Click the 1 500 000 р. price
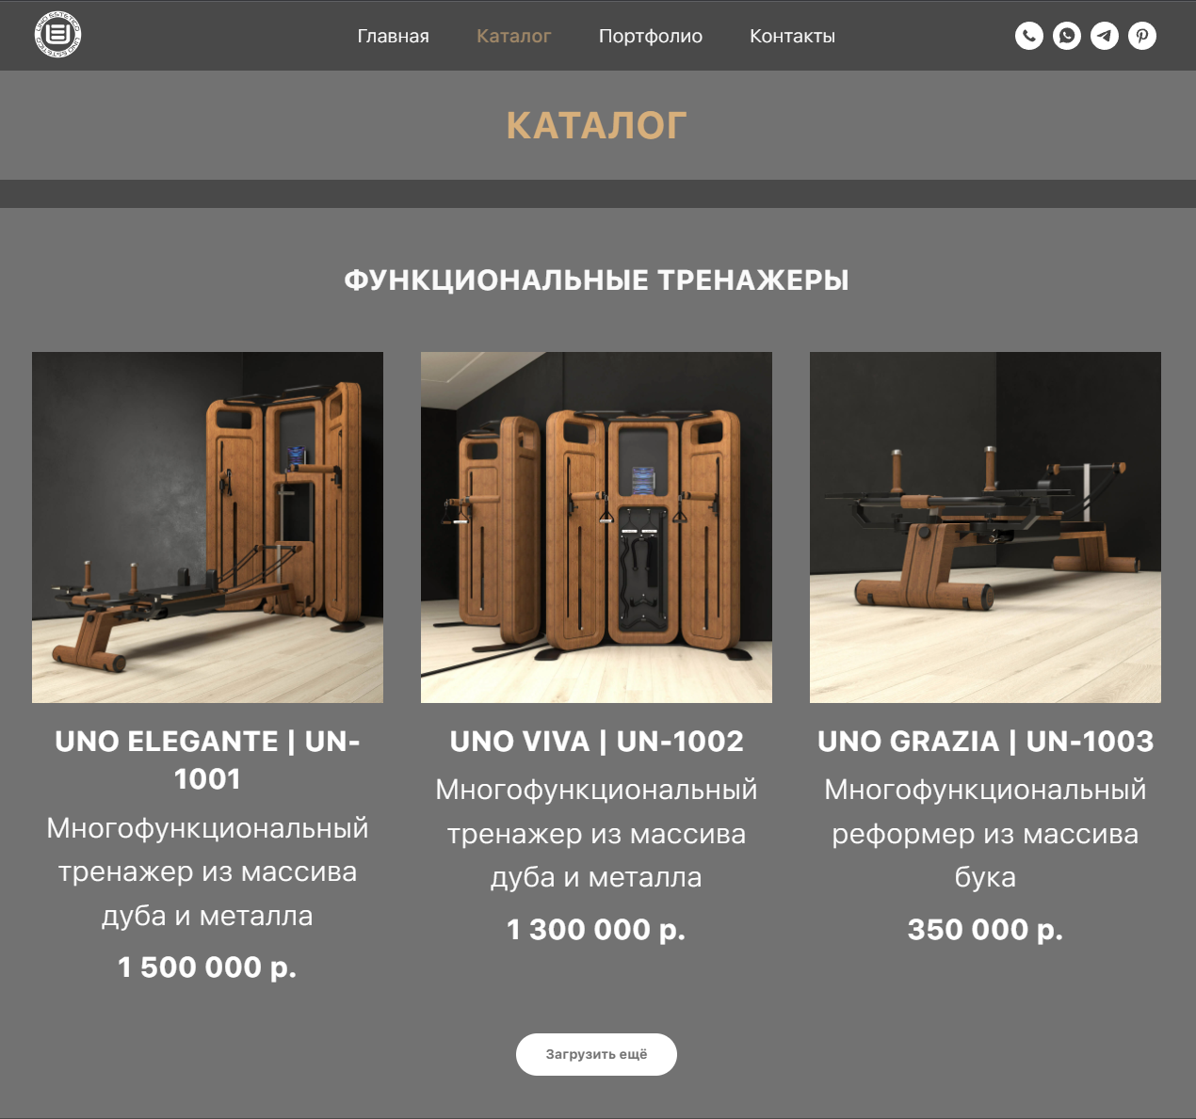 click(x=207, y=967)
